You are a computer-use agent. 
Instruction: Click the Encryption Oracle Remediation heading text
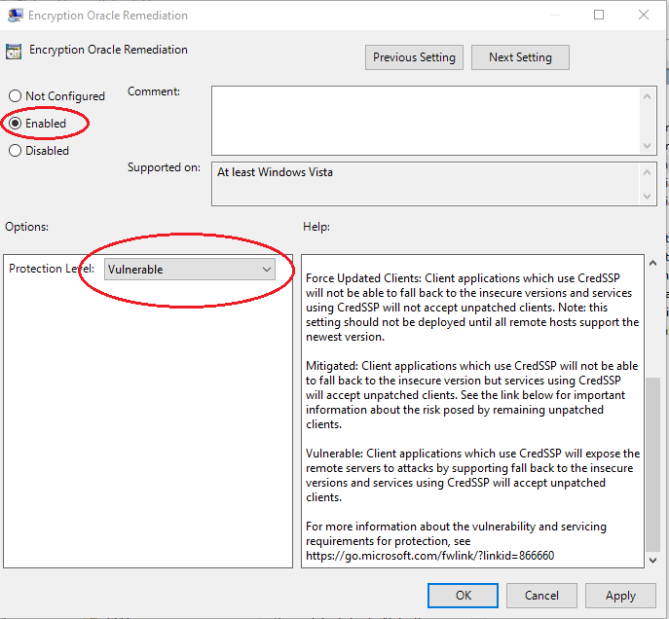coord(108,50)
